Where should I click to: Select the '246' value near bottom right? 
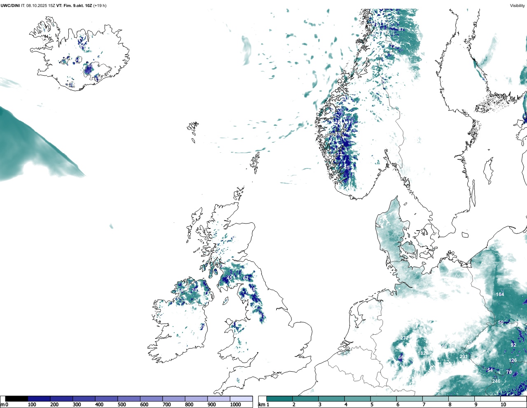[x=496, y=381]
